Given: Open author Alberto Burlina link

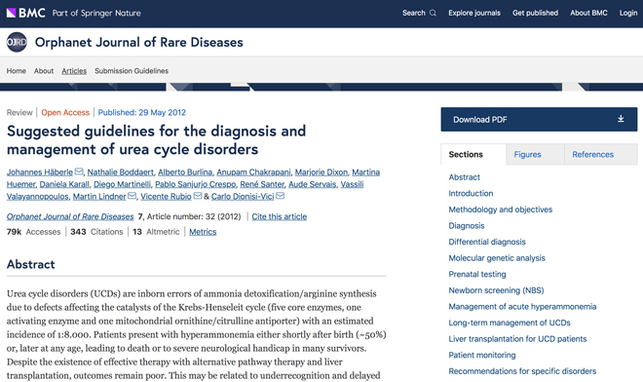Looking at the screenshot, I should click(x=185, y=172).
